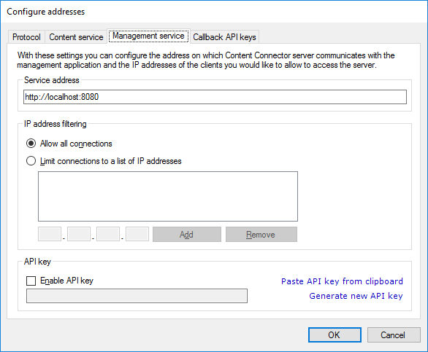Click the third IP octet field
Viewport: 428px width, 352px height.
[108, 234]
